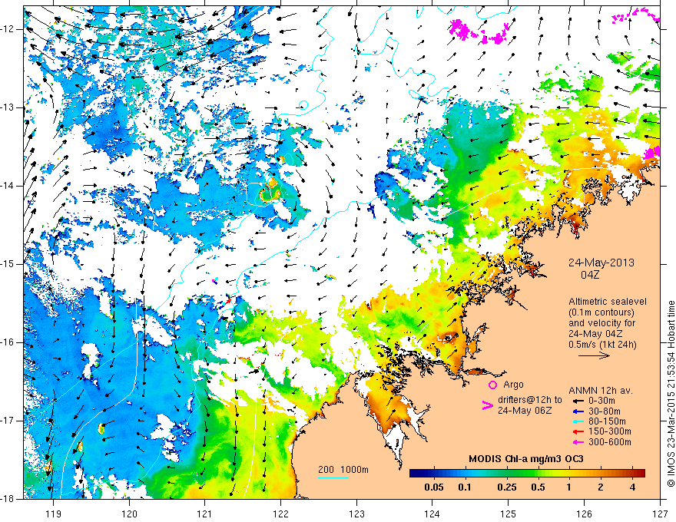Click the cyan 200 1000m bathymetry line

333,477
